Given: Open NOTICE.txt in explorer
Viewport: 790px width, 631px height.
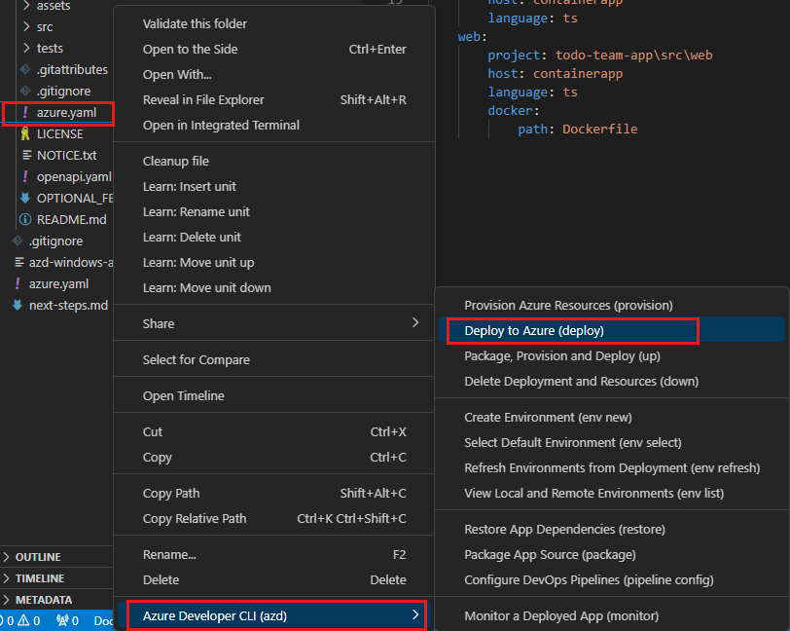Looking at the screenshot, I should point(66,156).
